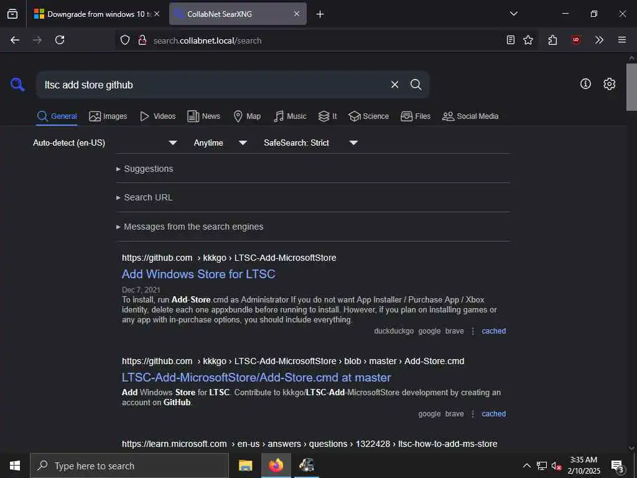Select the CollabNet SearXNG tab
637x478 pixels.
(x=238, y=14)
